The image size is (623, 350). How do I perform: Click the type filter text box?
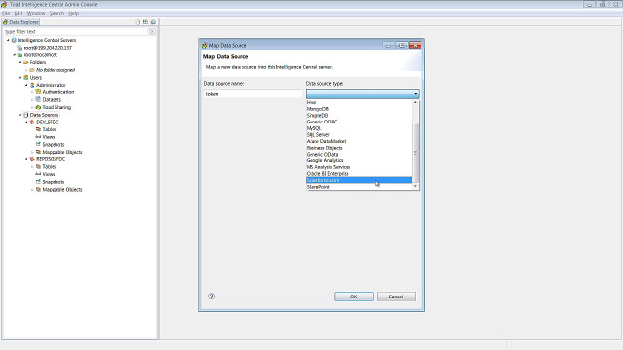tap(76, 31)
